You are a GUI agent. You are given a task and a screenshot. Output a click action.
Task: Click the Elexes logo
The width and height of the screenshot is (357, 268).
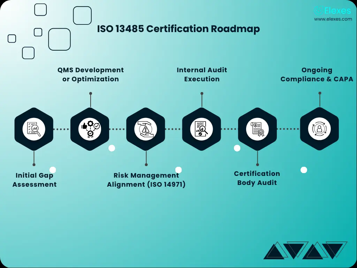coord(332,10)
